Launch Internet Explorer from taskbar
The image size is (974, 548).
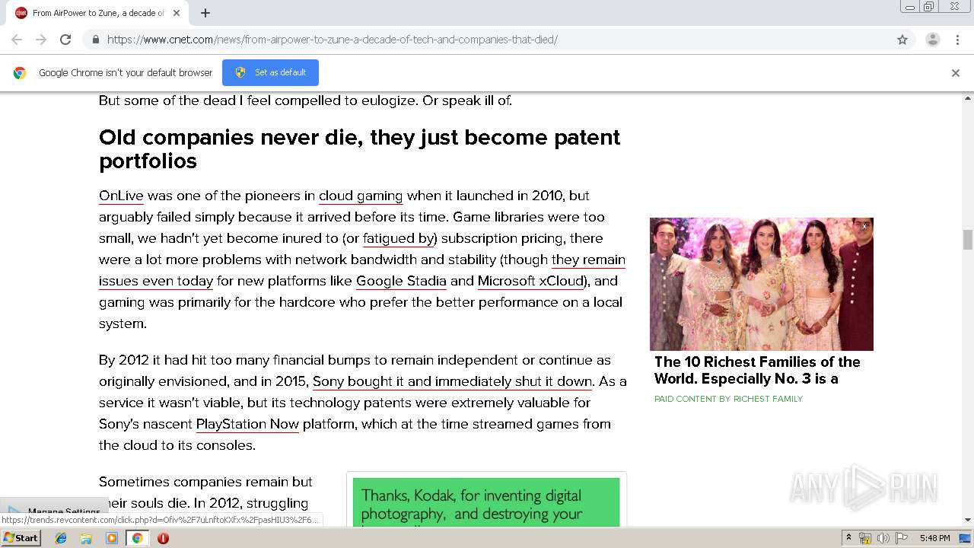61,538
